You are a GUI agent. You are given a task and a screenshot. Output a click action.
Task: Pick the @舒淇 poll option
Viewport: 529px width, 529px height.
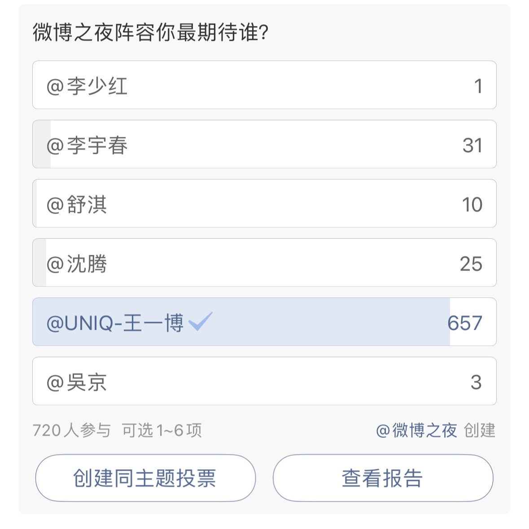pyautogui.click(x=264, y=203)
